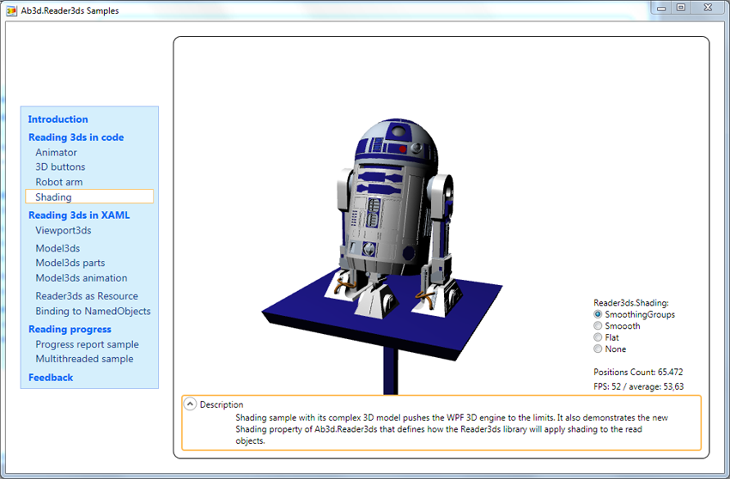Enable Flat shading radio button
This screenshot has width=730, height=479.
pyautogui.click(x=599, y=337)
